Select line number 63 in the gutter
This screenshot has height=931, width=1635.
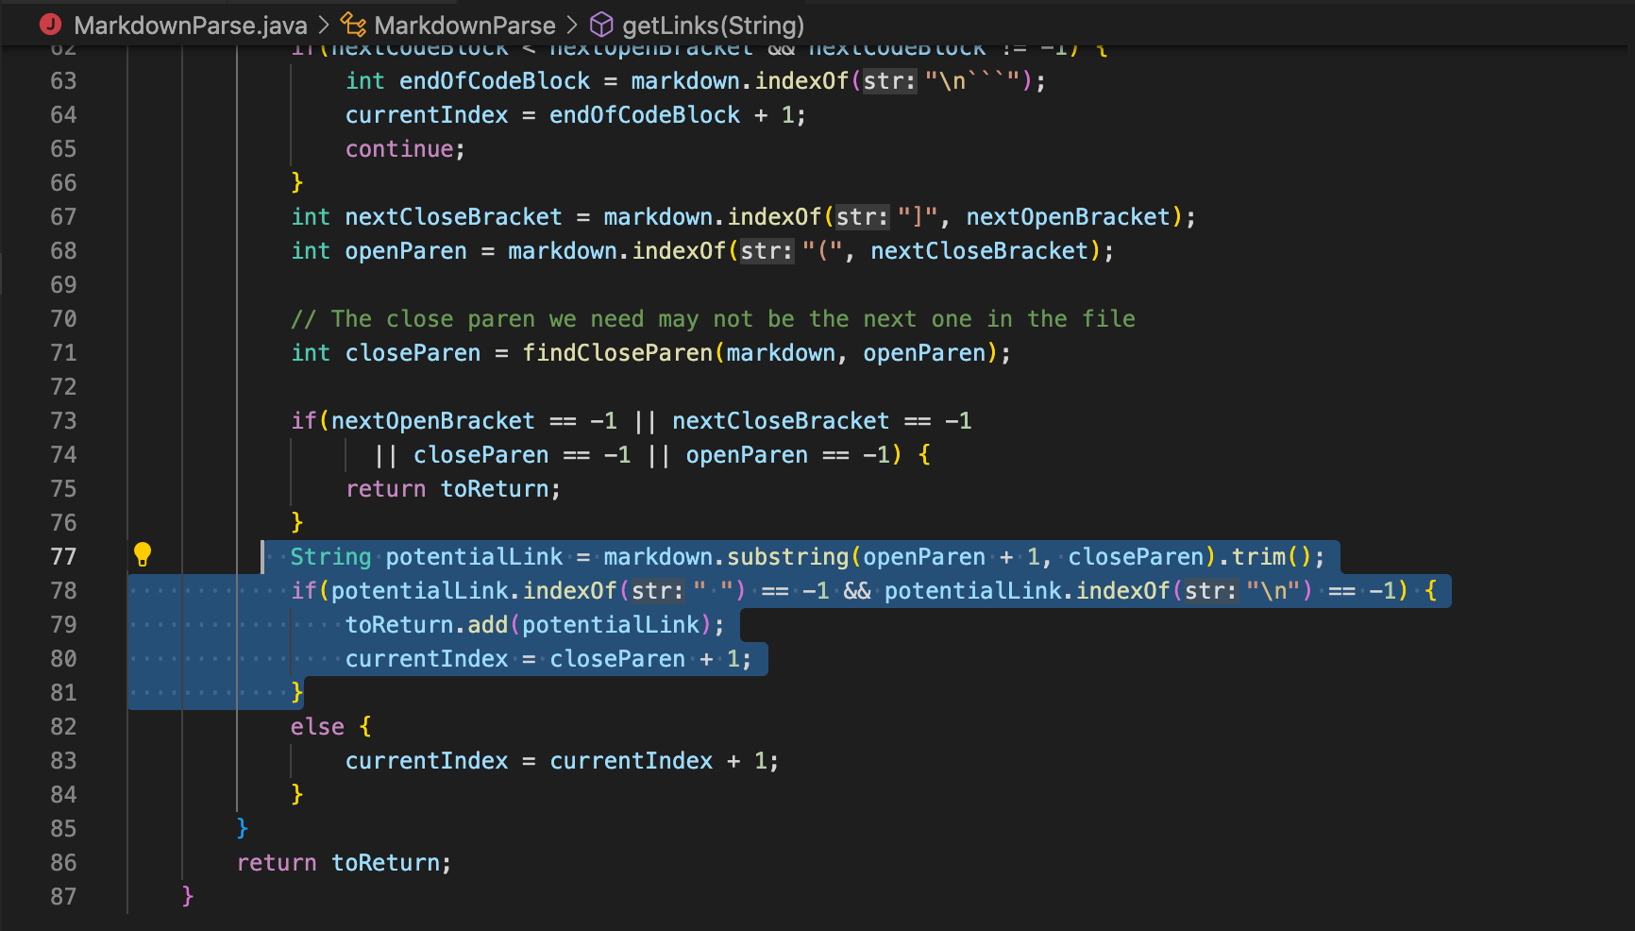pos(63,81)
